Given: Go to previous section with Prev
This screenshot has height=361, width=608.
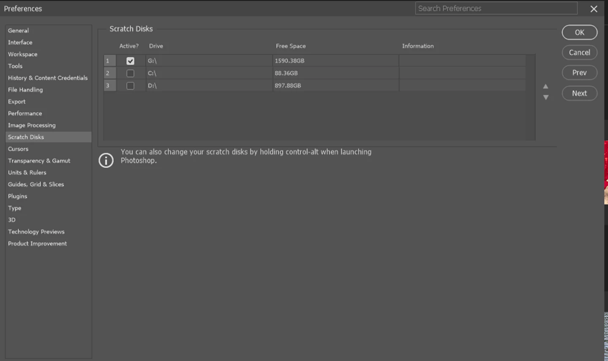Looking at the screenshot, I should coord(579,73).
